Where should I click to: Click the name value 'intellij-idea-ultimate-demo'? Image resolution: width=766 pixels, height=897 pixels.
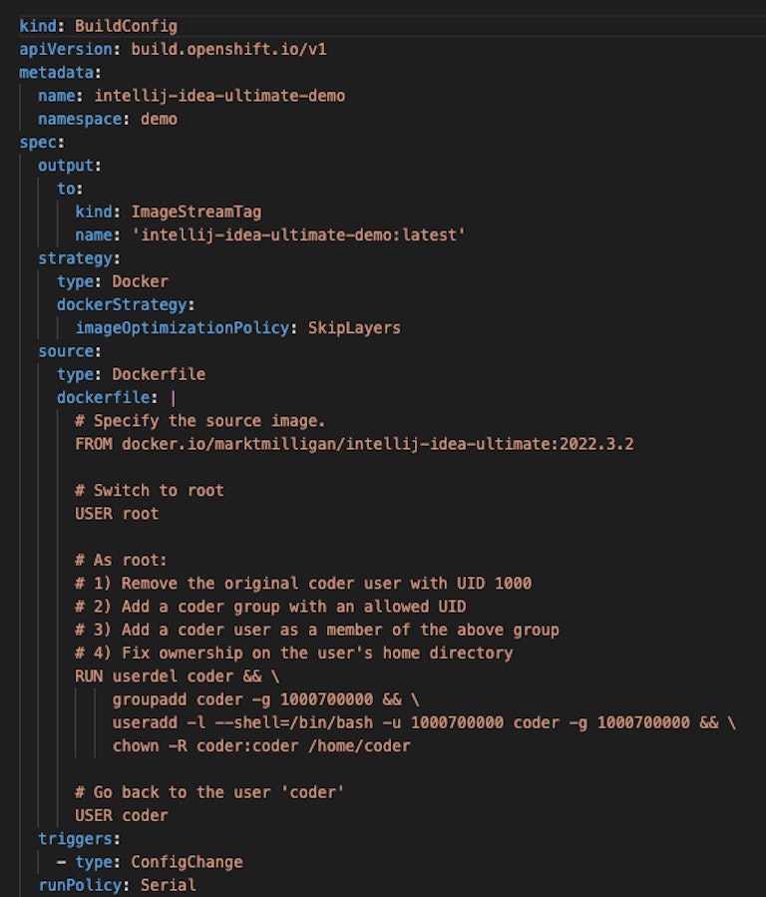[x=219, y=96]
